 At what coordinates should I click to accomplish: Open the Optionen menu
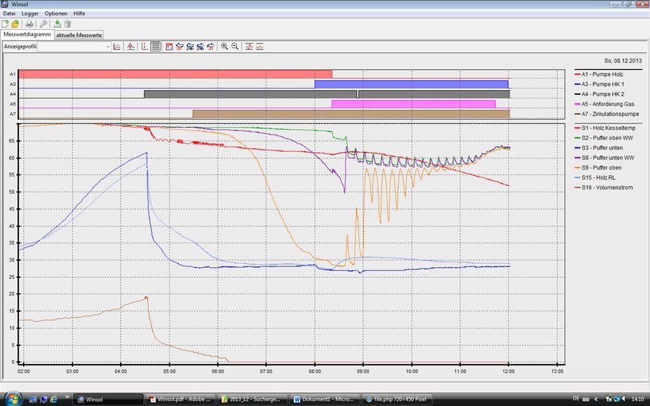[56, 13]
